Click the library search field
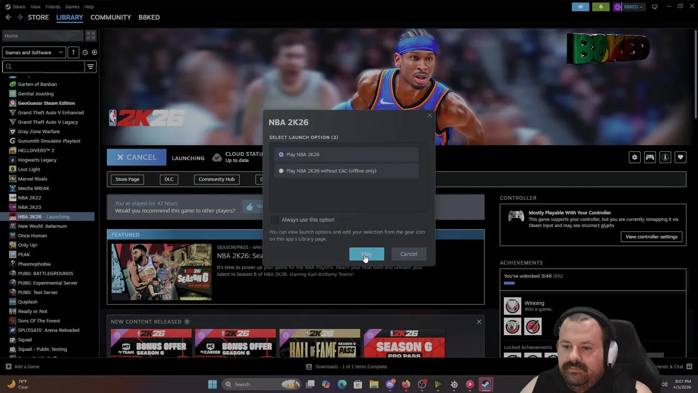 [44, 67]
